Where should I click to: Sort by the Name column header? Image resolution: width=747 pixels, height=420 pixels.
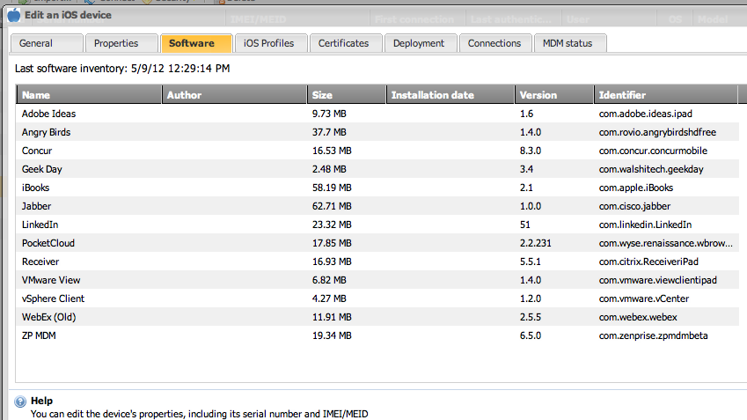[x=88, y=95]
